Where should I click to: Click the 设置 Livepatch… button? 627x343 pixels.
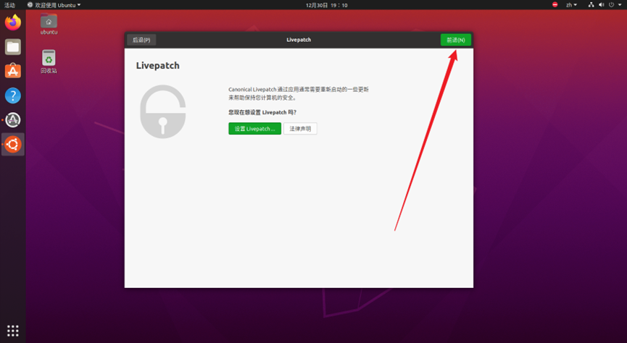click(x=254, y=129)
